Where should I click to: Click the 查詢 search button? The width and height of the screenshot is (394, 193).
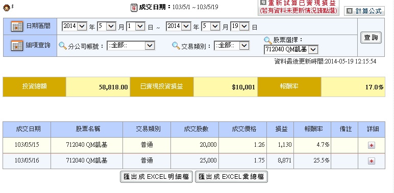coord(371,38)
